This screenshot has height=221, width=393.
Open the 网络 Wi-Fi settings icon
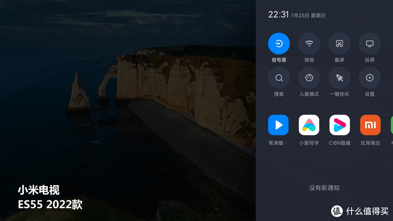point(309,44)
